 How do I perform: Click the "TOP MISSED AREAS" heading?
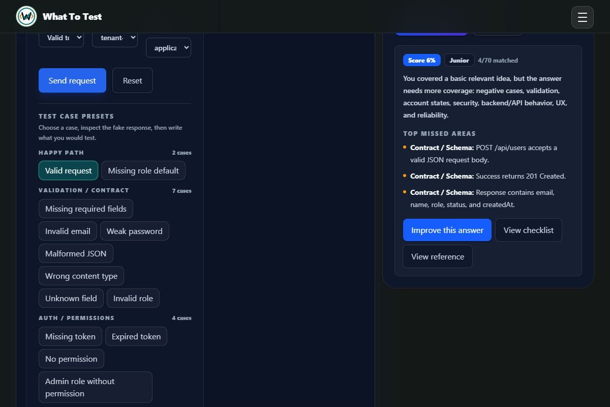click(439, 133)
